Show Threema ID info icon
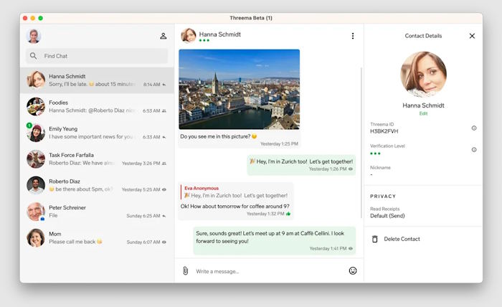 coord(474,128)
